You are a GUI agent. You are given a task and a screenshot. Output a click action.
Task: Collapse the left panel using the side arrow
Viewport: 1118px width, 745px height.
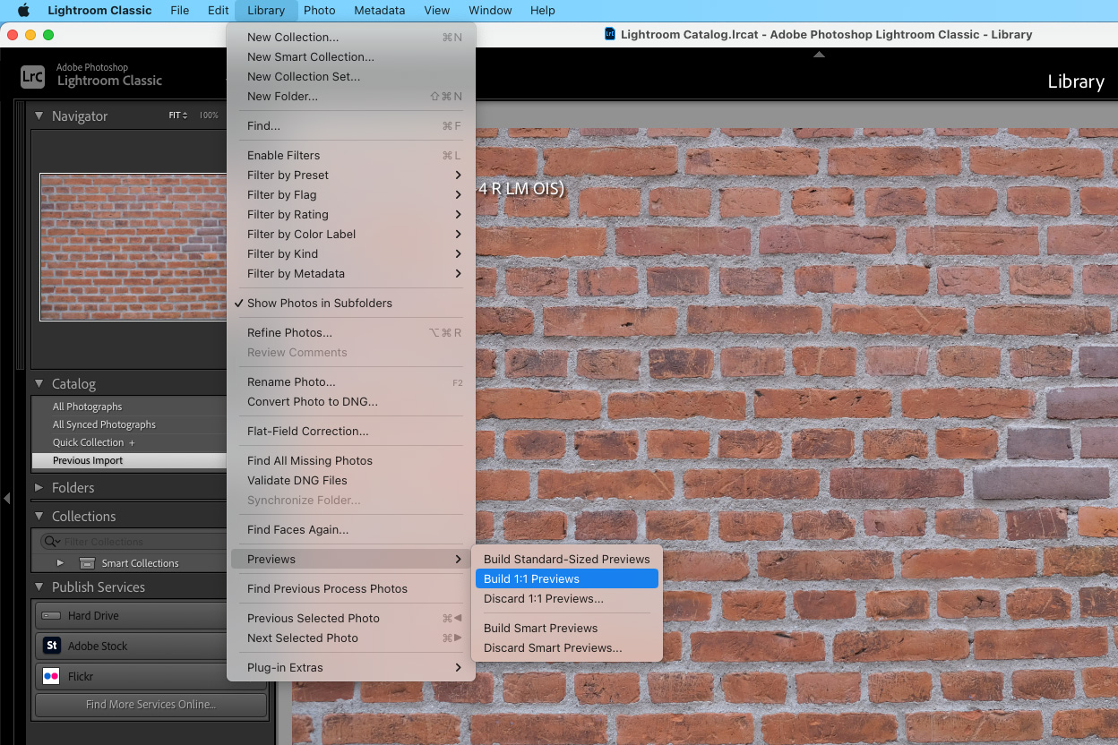(x=5, y=499)
